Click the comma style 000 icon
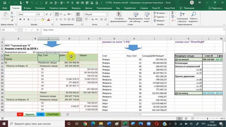This screenshot has width=226, height=127. pyautogui.click(x=96, y=19)
